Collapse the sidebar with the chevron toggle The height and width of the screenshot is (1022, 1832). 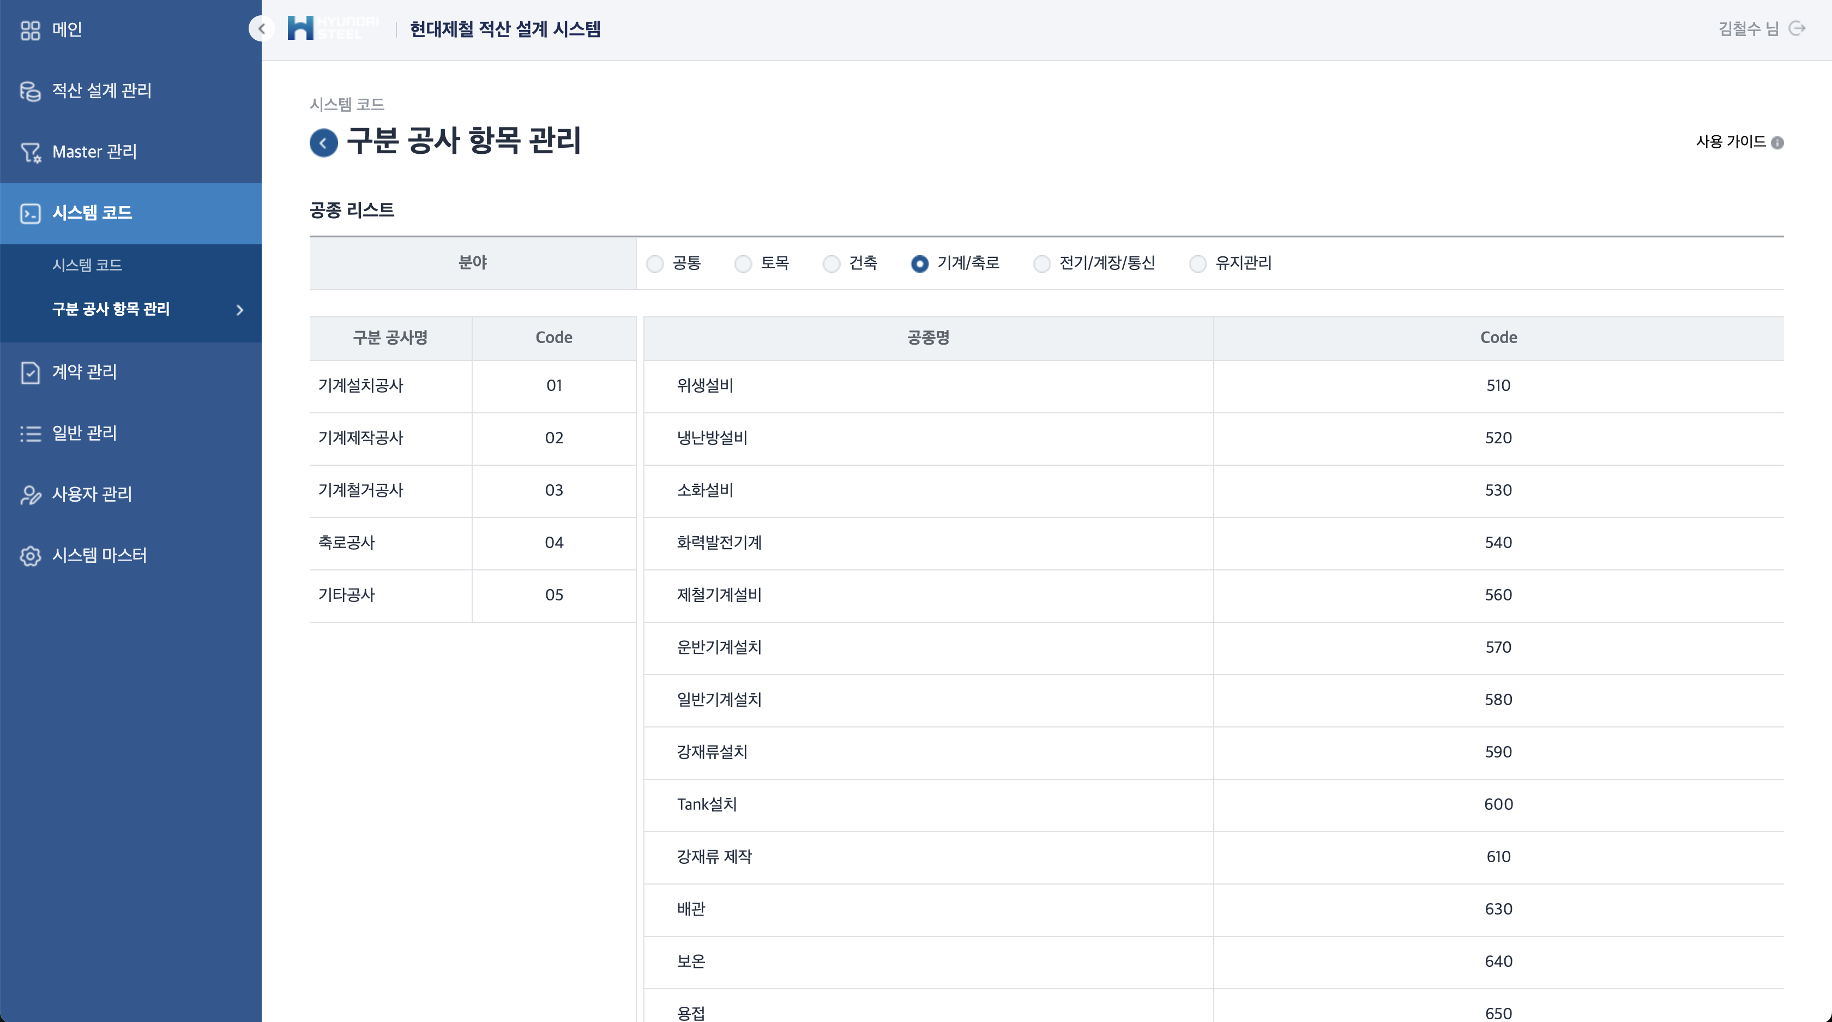pyautogui.click(x=261, y=28)
